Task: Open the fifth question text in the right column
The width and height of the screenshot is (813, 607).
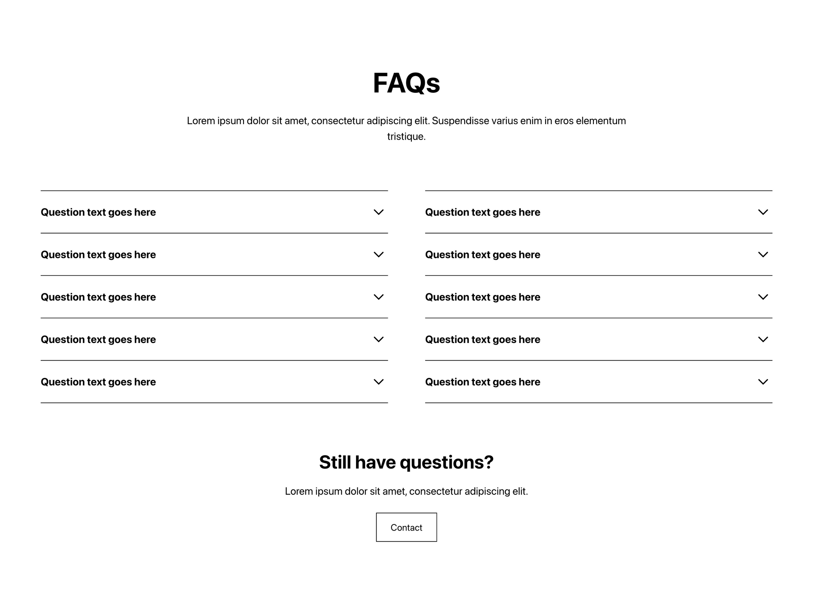Action: click(483, 382)
